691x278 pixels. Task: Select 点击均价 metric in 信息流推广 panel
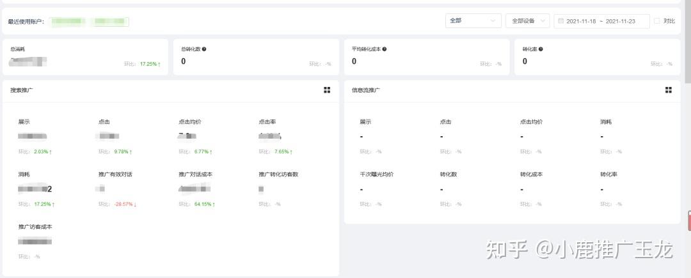coord(532,122)
